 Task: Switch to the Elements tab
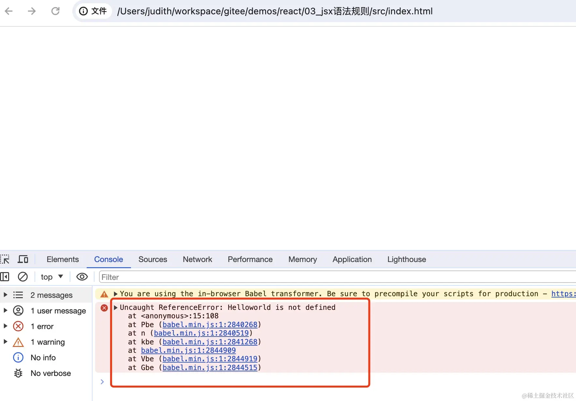(63, 259)
